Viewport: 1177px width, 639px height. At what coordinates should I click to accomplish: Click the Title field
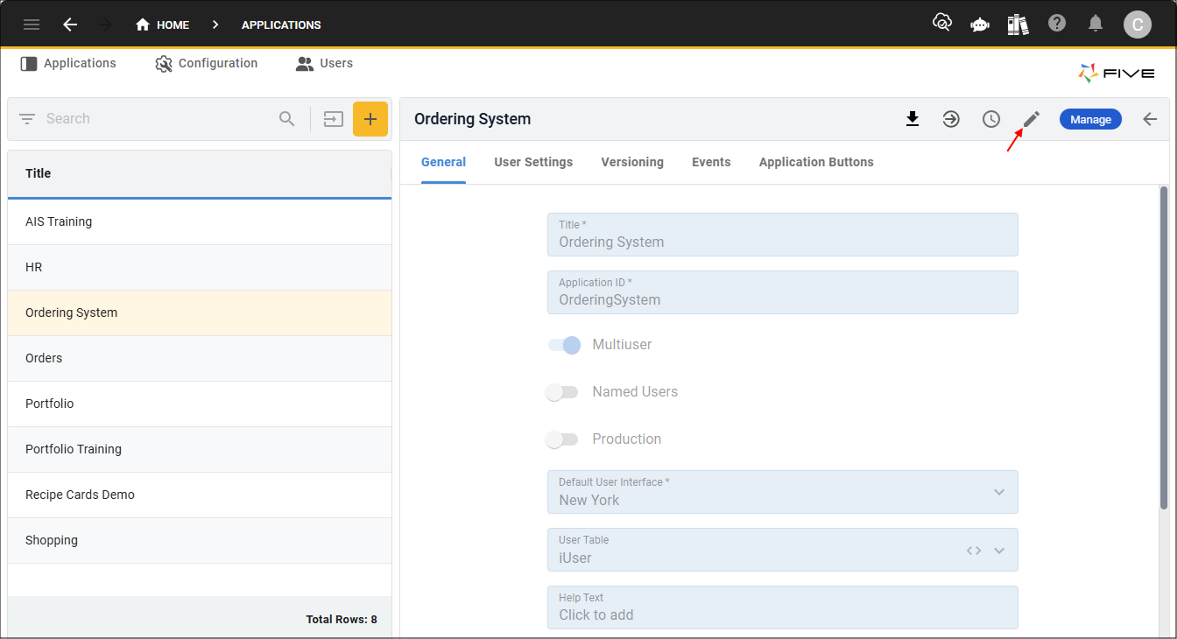(783, 235)
